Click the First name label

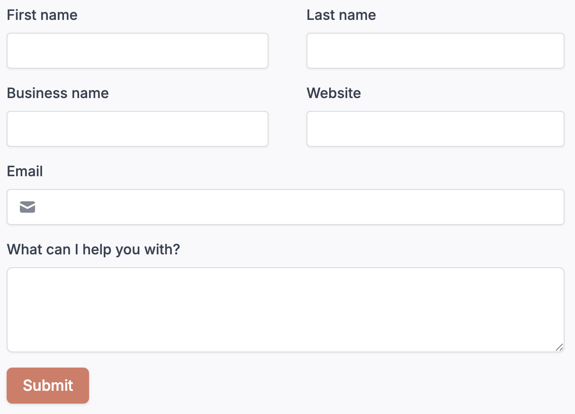coord(42,15)
